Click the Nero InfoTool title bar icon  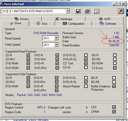coord(2,4)
